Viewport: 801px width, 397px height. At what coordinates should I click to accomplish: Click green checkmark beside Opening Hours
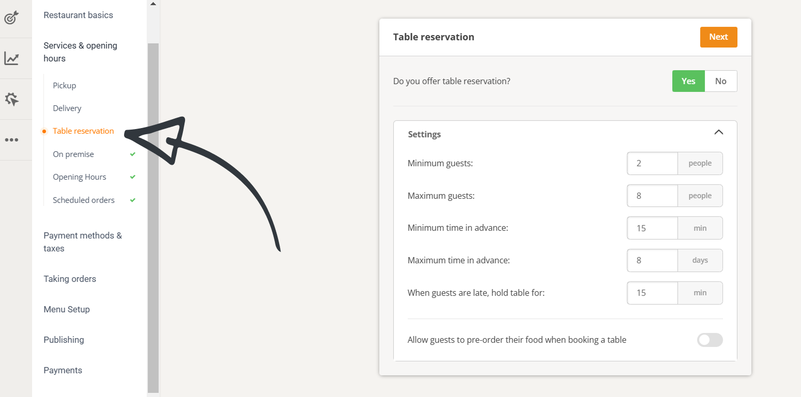(x=133, y=177)
